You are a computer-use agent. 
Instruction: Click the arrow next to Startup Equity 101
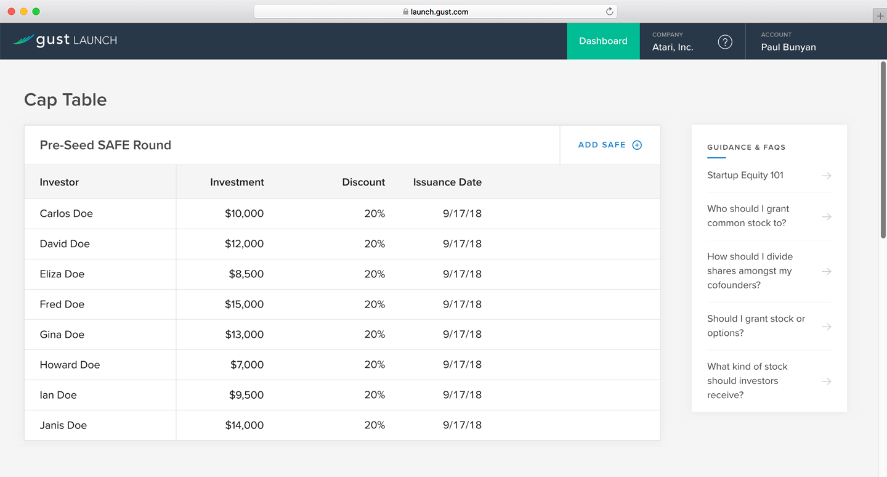point(826,176)
